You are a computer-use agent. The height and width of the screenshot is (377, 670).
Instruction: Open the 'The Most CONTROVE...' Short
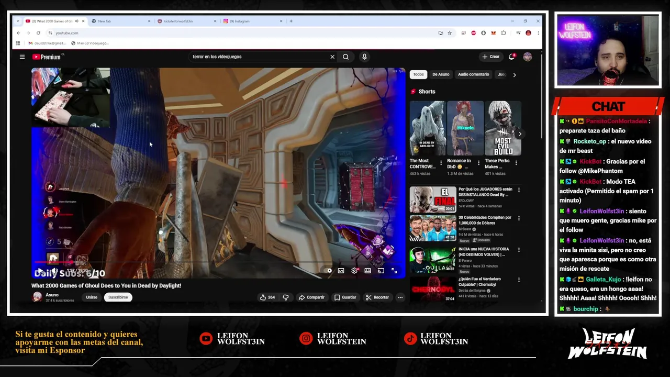coord(427,128)
